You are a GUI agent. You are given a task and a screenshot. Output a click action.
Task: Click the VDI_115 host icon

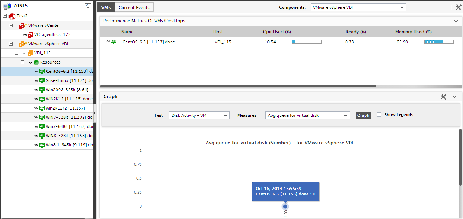pyautogui.click(x=31, y=53)
